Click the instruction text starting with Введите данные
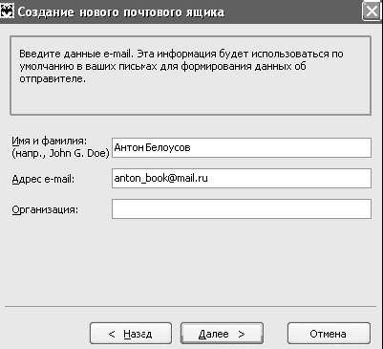 (181, 66)
